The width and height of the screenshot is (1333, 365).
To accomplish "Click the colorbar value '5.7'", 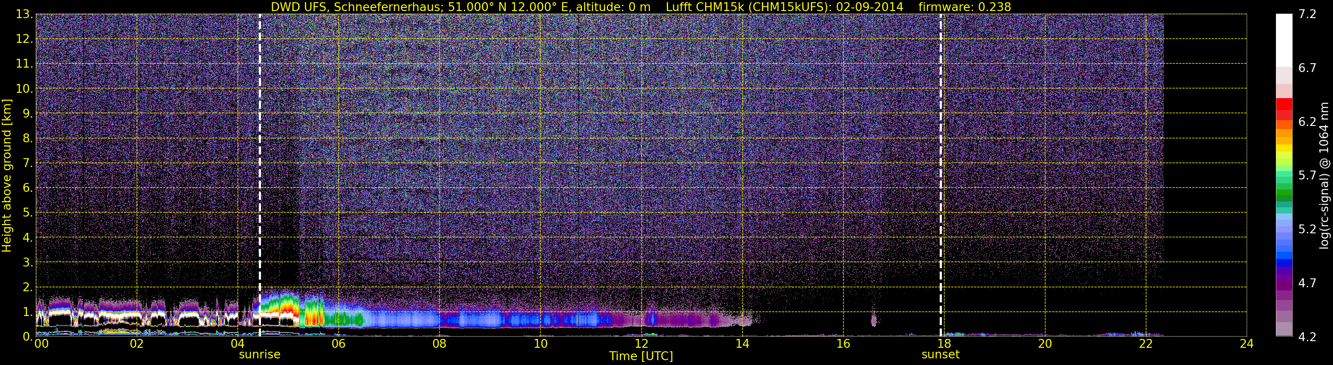I will pyautogui.click(x=1307, y=176).
